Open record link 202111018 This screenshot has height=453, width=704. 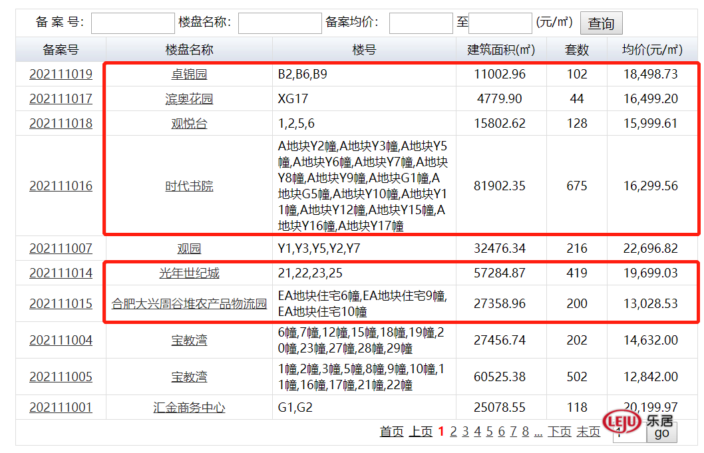click(61, 124)
